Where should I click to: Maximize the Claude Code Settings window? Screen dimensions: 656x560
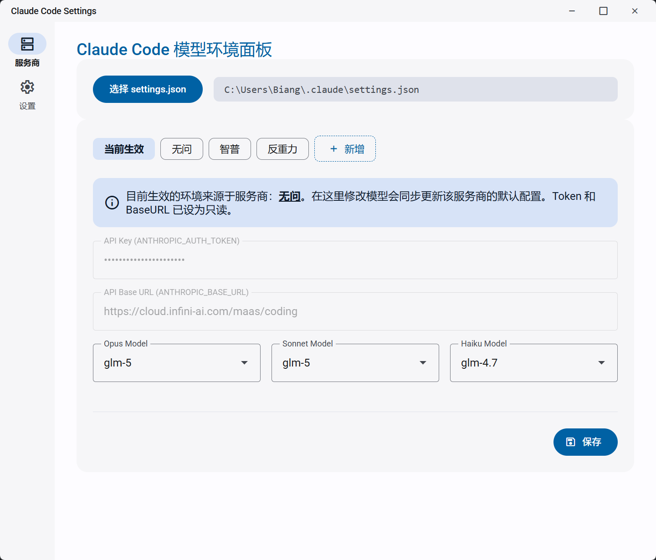coord(603,11)
